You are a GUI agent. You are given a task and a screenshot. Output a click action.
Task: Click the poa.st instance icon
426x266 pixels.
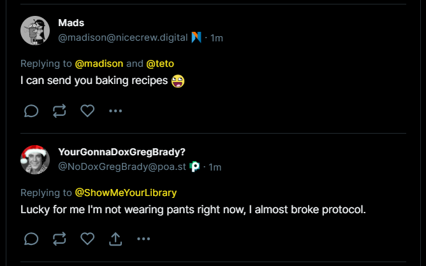pyautogui.click(x=195, y=167)
